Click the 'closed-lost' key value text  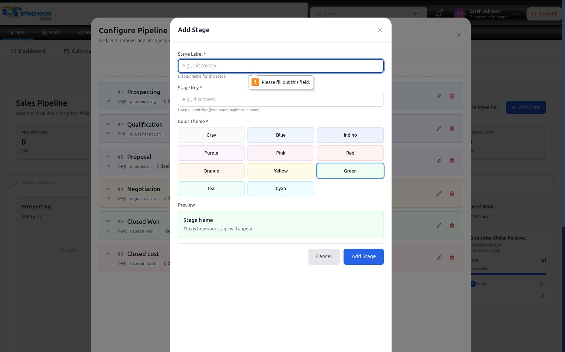[143, 264]
